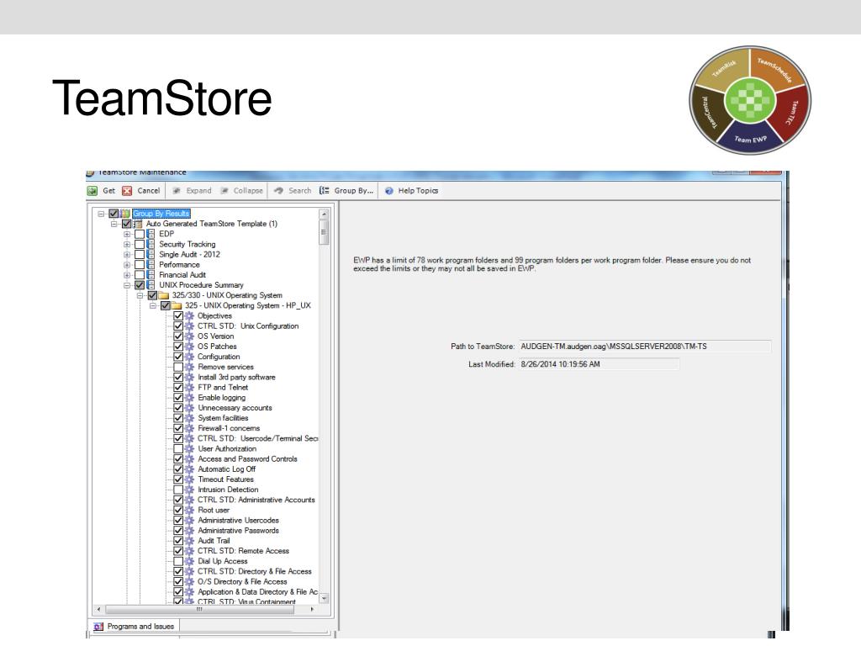861x646 pixels.
Task: Click the gear icon beside OS Patches
Action: (x=189, y=347)
